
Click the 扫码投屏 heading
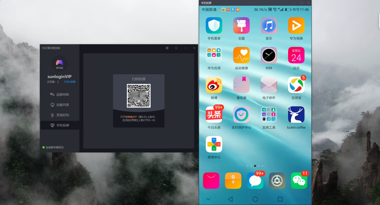point(139,79)
